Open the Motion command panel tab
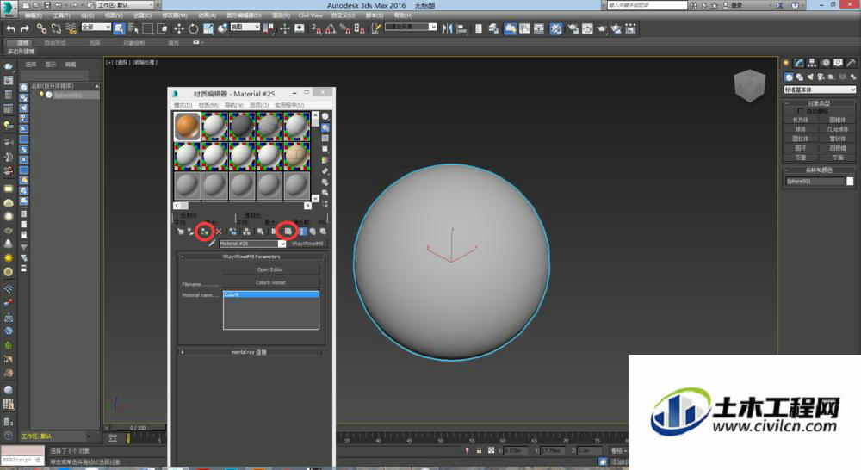Viewport: 861px width, 470px height. pyautogui.click(x=825, y=63)
